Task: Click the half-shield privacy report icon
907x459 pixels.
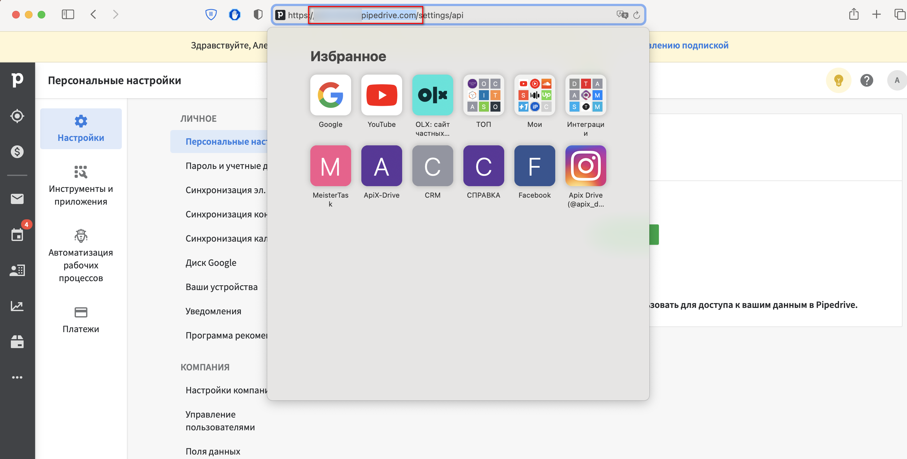Action: pyautogui.click(x=258, y=14)
